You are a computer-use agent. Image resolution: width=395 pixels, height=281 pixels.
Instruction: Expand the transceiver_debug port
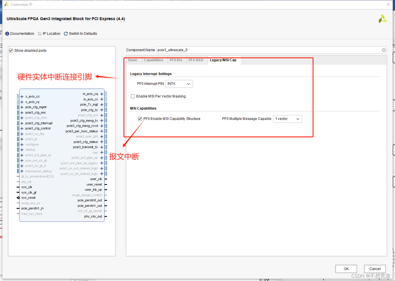coord(22,171)
